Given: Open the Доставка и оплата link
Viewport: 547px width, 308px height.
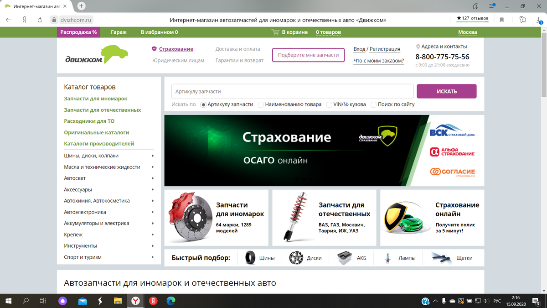Looking at the screenshot, I should coord(238,49).
